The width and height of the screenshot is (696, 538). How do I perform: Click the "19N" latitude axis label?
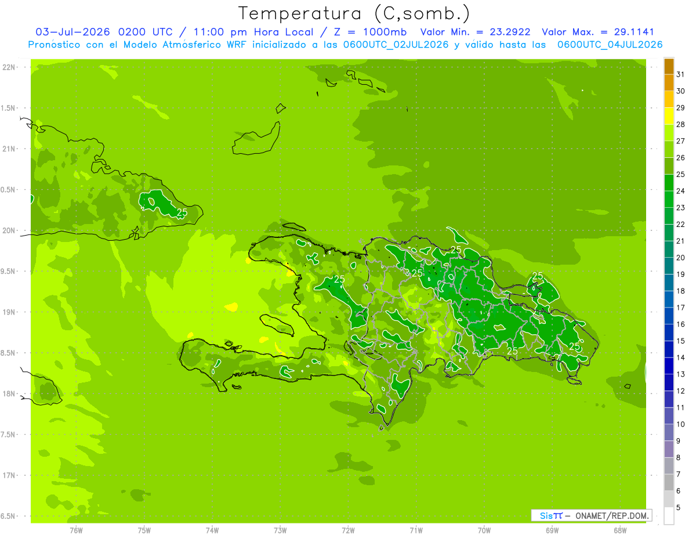coord(9,312)
